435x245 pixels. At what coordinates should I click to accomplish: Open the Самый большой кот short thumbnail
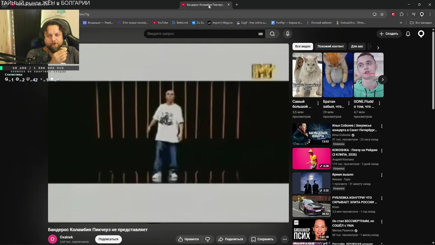307,75
